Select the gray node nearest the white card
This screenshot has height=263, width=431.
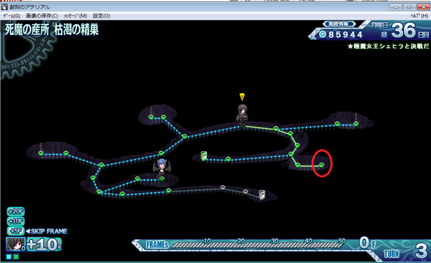246,192
